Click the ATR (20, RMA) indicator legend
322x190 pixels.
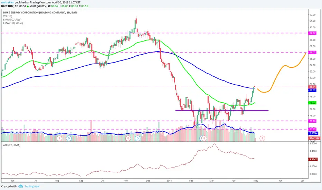click(11, 145)
